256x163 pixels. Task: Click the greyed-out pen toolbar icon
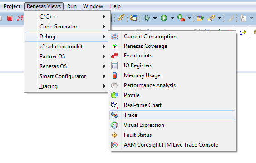[x=231, y=18]
